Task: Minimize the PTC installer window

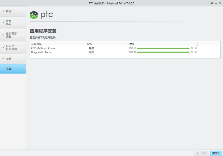Action: click(x=216, y=3)
